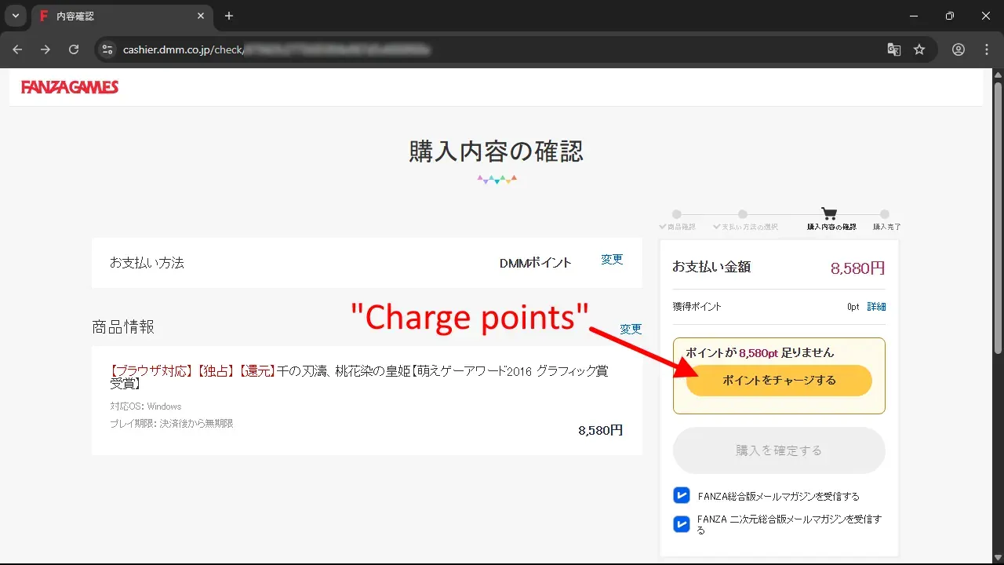The height and width of the screenshot is (565, 1004).
Task: Click the FANZA GAMES logo
Action: click(70, 87)
